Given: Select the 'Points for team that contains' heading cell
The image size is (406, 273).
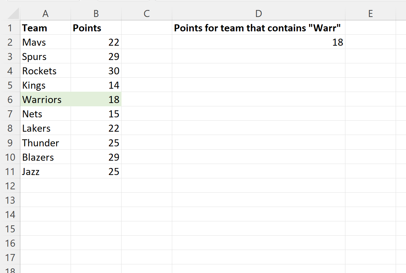Looking at the screenshot, I should coord(258,28).
